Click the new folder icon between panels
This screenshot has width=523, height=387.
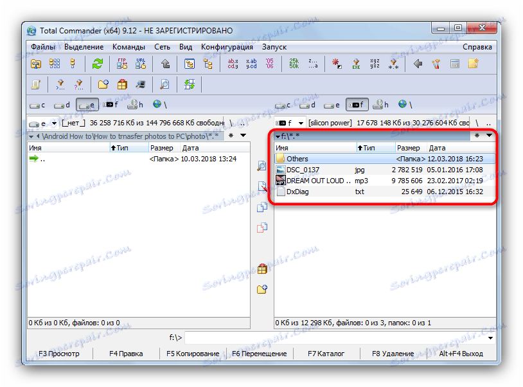click(262, 289)
